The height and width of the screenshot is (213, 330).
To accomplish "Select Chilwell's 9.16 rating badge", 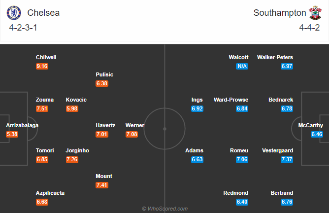I will 42,67.
